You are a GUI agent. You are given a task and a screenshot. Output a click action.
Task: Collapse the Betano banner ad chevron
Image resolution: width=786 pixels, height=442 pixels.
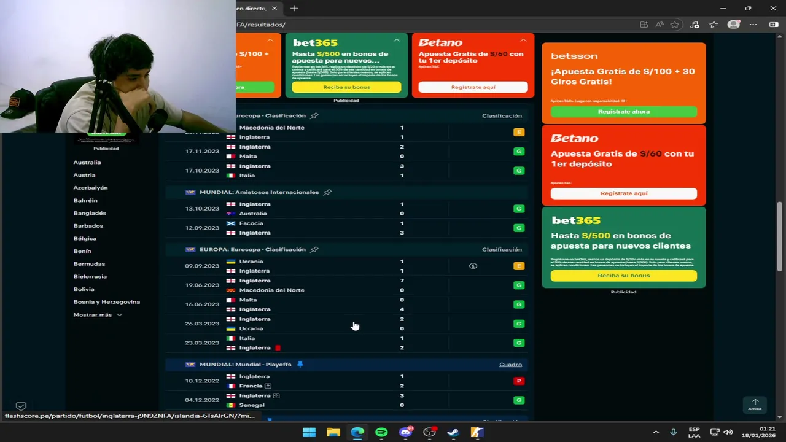point(523,41)
